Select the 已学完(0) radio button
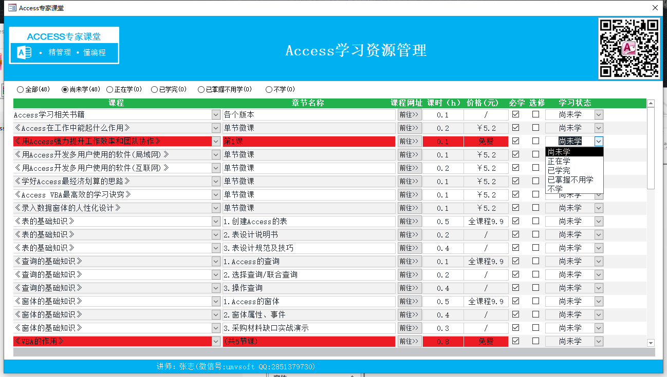The width and height of the screenshot is (667, 377). click(154, 89)
